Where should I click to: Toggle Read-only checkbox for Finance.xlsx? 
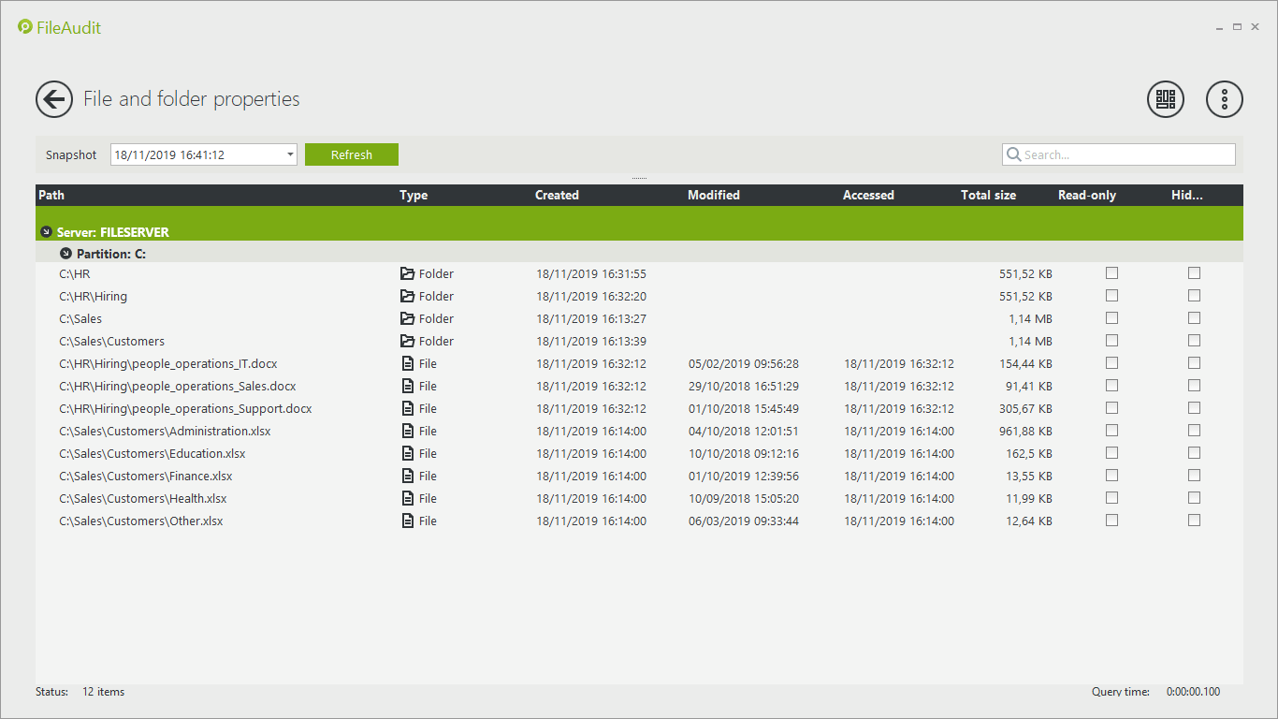click(1111, 476)
